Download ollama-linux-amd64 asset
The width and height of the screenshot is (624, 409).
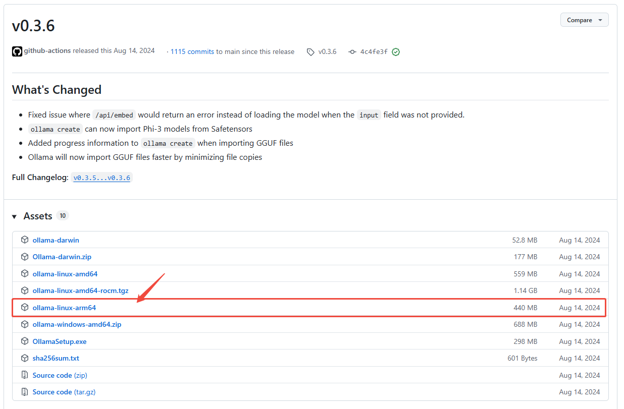pyautogui.click(x=65, y=274)
